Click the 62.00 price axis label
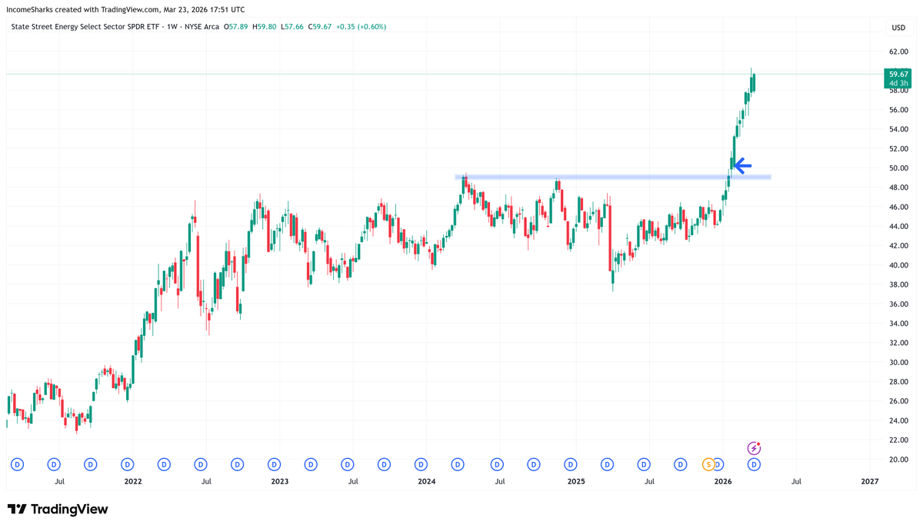 pyautogui.click(x=898, y=51)
